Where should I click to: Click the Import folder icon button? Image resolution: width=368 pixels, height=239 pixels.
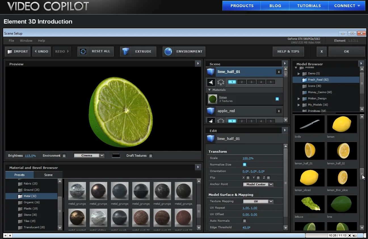[10, 51]
